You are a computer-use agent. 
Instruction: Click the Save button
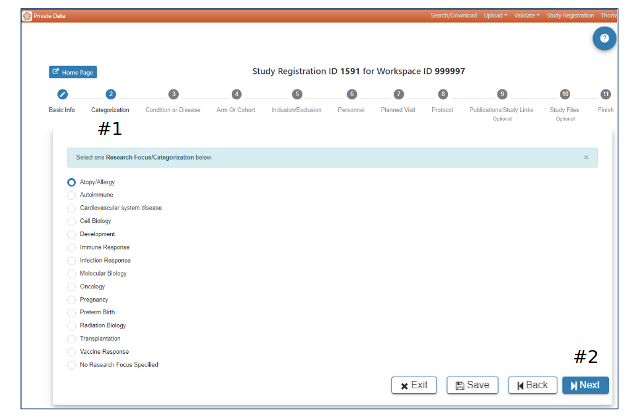point(472,385)
